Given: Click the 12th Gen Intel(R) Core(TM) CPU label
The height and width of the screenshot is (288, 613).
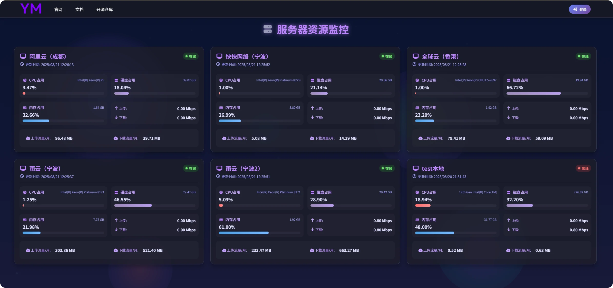Looking at the screenshot, I should [478, 192].
